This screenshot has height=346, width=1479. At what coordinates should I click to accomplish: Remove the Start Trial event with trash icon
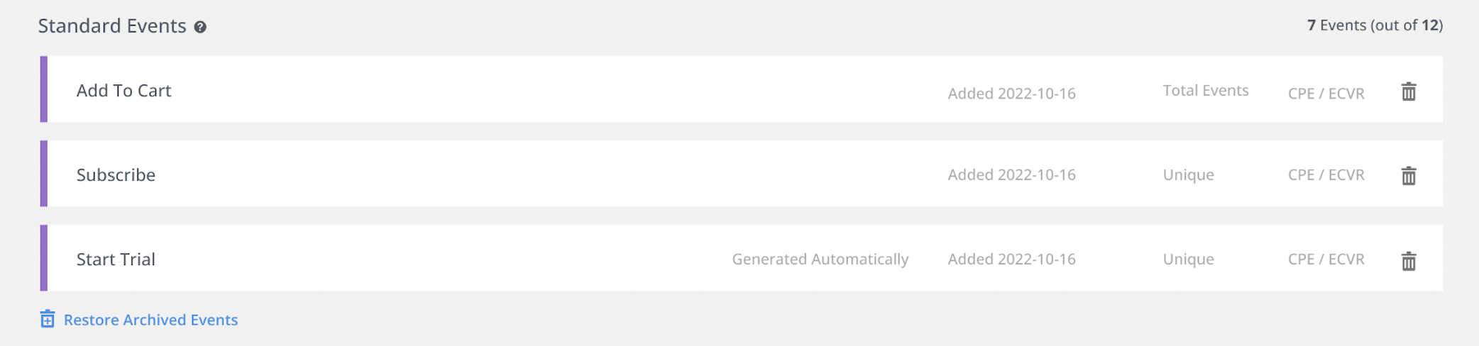pos(1409,261)
